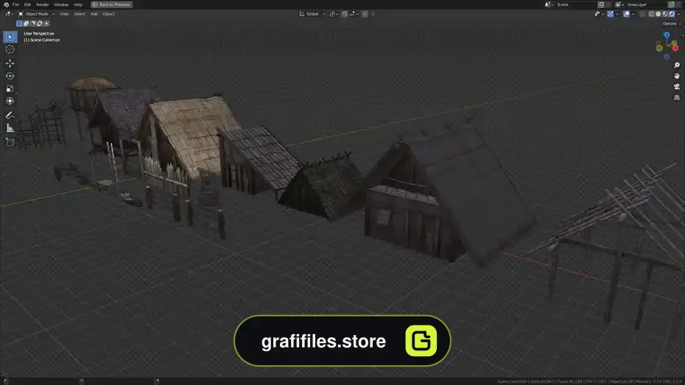This screenshot has width=685, height=385.
Task: Switch to solid shading
Action: tap(658, 14)
